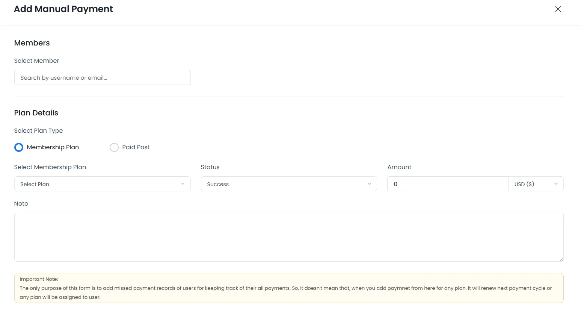Screen dimensions: 581x309
Task: Click the Plan Details section heading
Action: pyautogui.click(x=36, y=113)
